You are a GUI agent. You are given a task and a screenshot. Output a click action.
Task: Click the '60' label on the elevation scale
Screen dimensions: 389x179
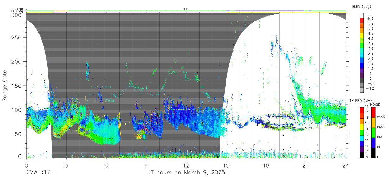[x=370, y=18]
